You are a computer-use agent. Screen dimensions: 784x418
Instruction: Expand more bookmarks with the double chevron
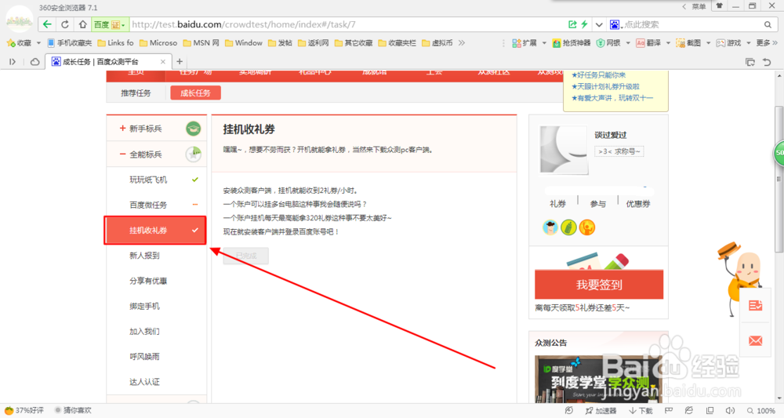(462, 43)
